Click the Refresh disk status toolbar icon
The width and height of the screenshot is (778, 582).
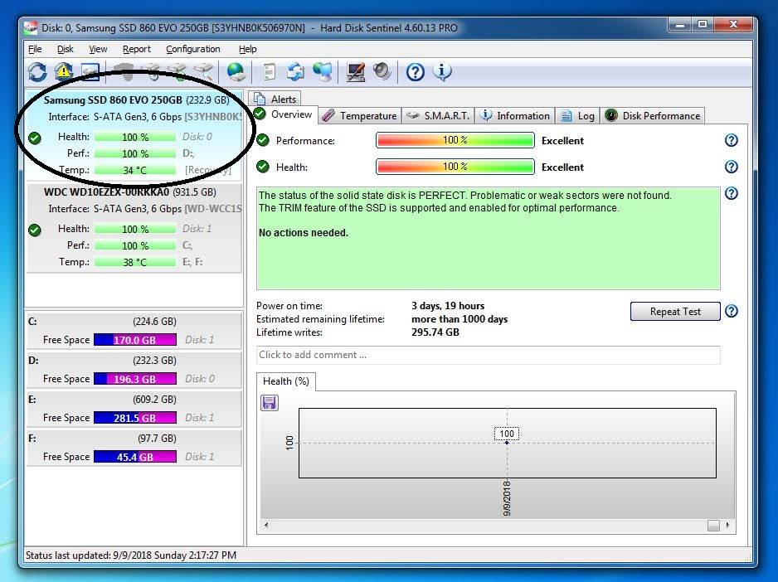(37, 72)
